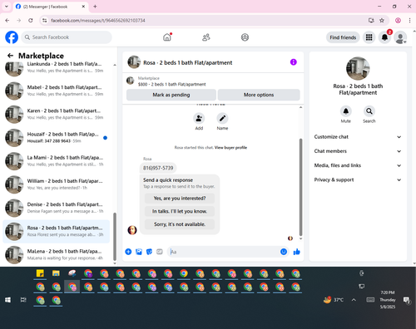416x329 pixels.
Task: Click Rosa's sender avatar beside messages
Action: click(132, 230)
